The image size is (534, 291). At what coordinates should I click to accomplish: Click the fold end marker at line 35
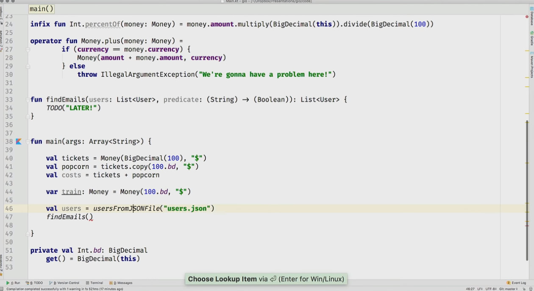pos(28,116)
